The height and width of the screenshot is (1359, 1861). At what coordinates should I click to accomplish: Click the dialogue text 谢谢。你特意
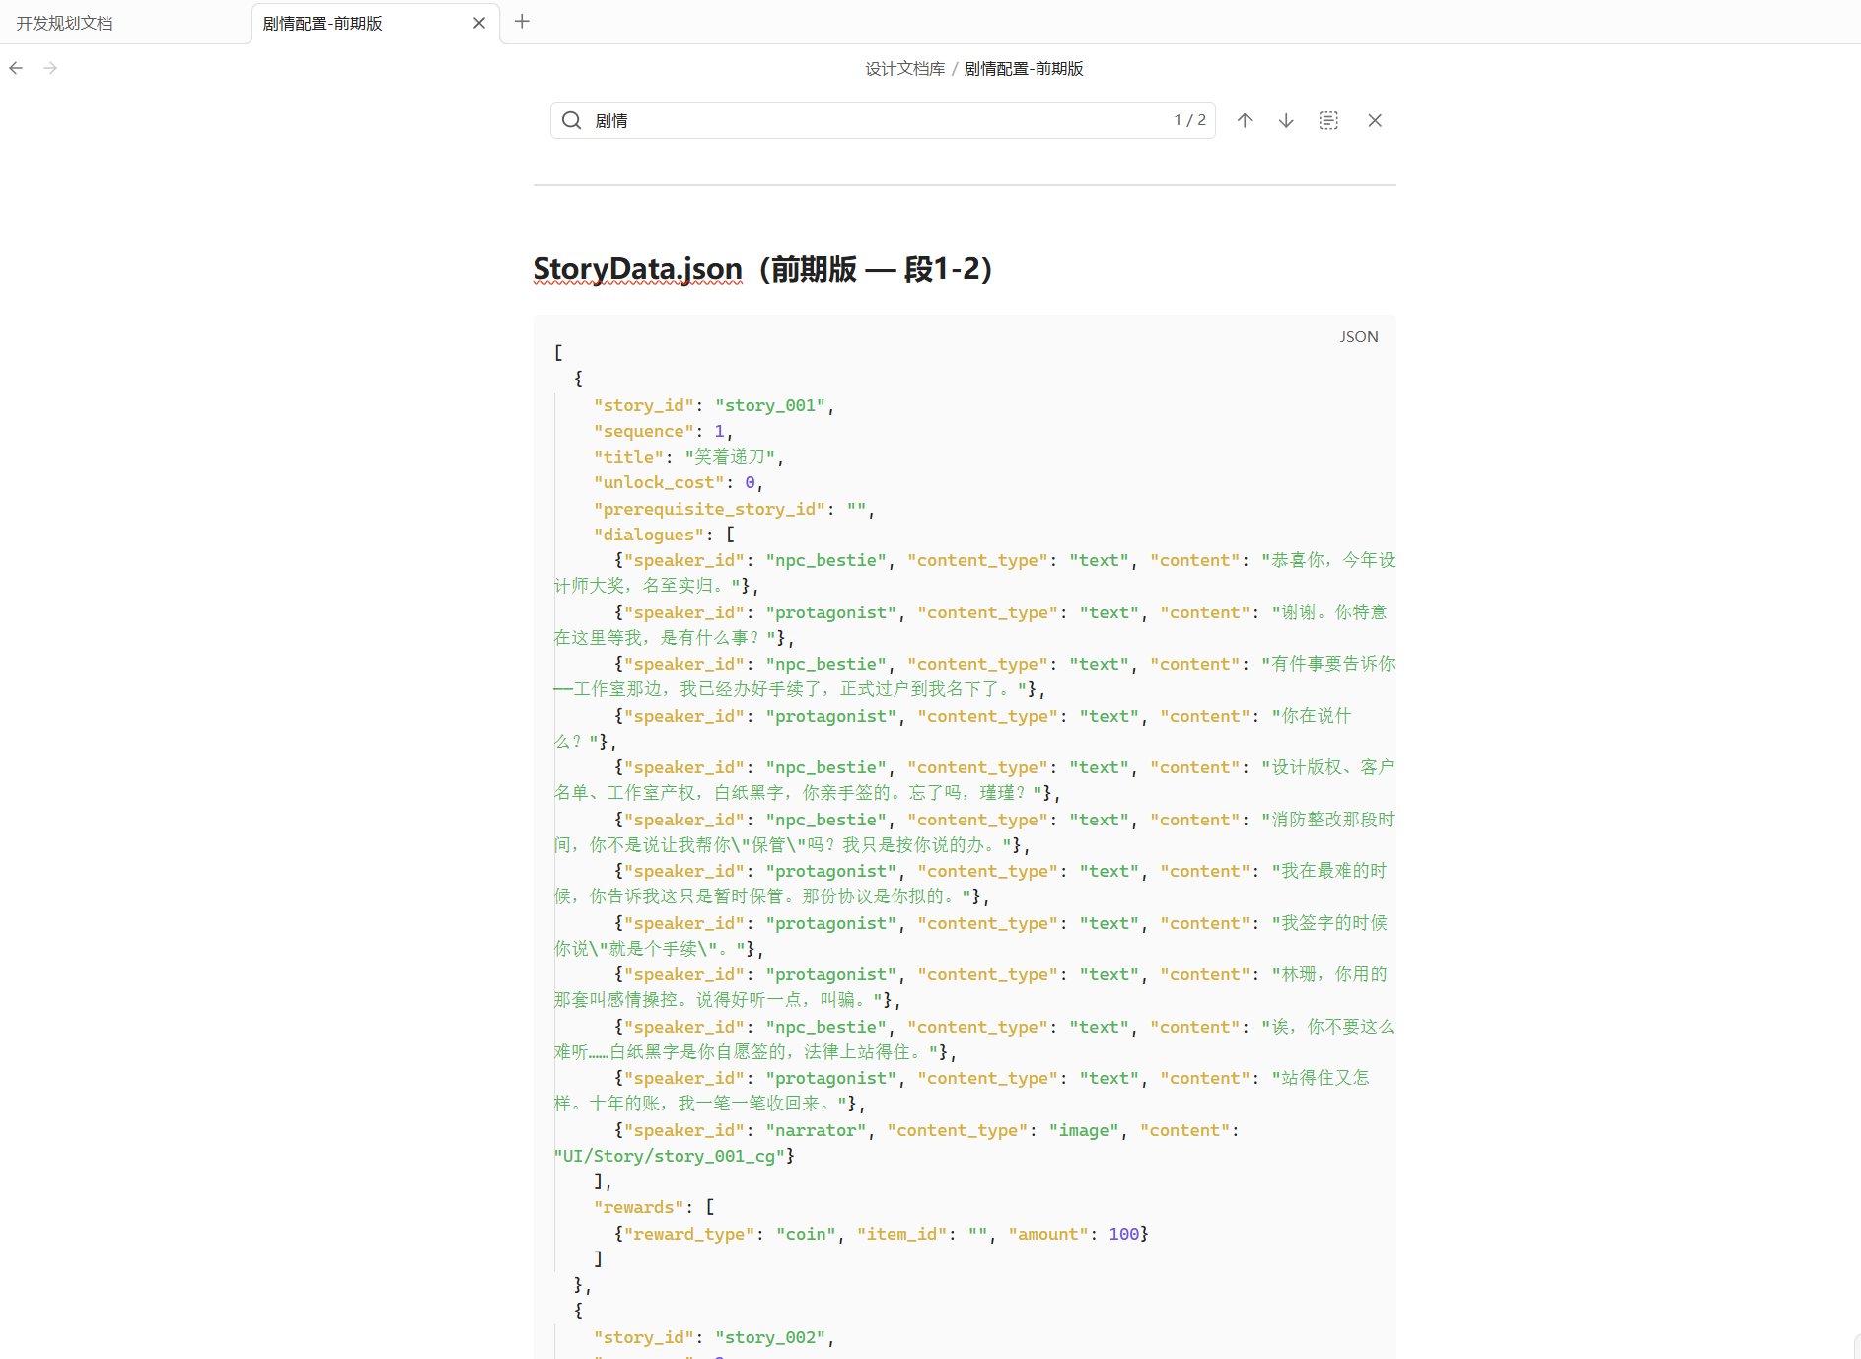pyautogui.click(x=1332, y=612)
